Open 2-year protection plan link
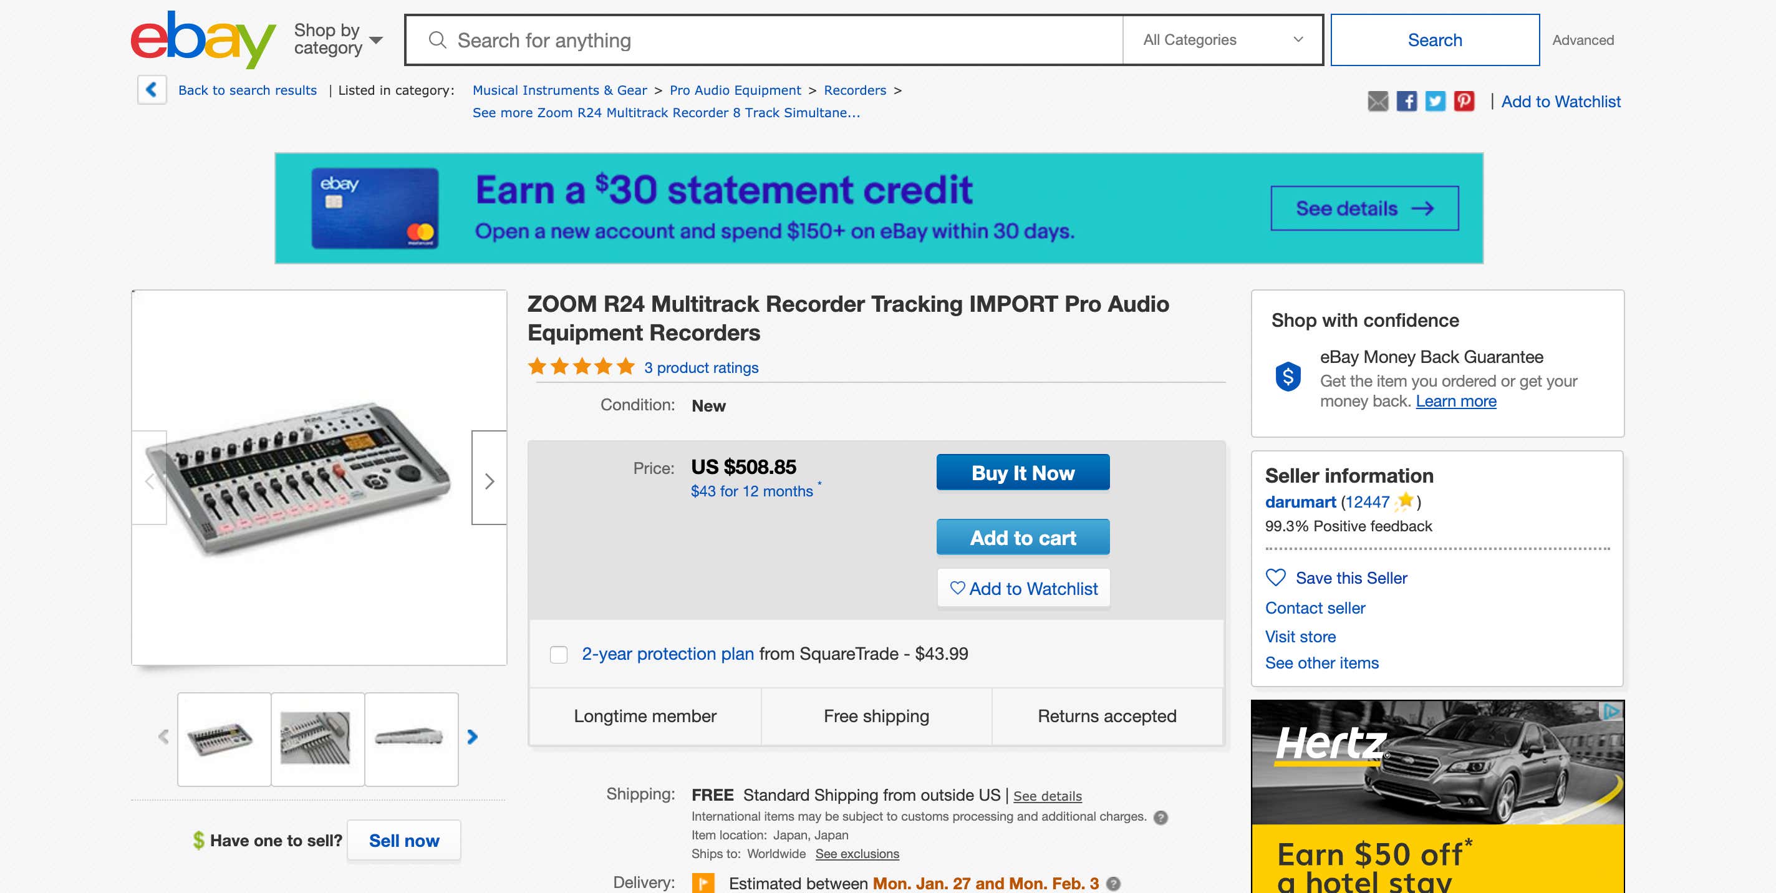This screenshot has height=893, width=1776. (x=667, y=654)
